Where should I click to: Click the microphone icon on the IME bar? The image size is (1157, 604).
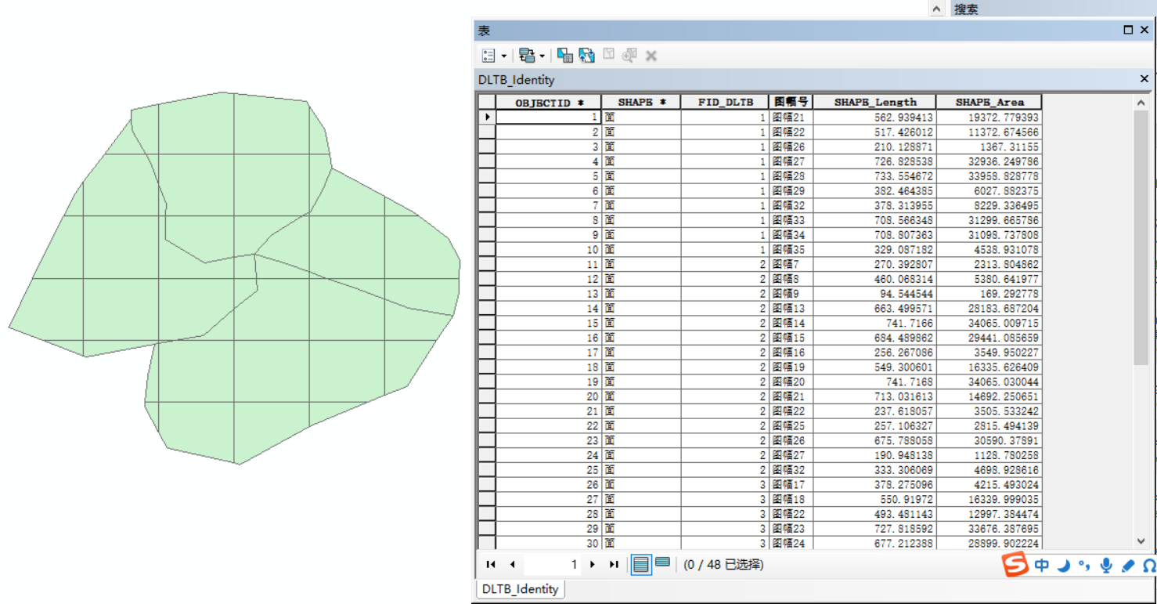[1107, 565]
